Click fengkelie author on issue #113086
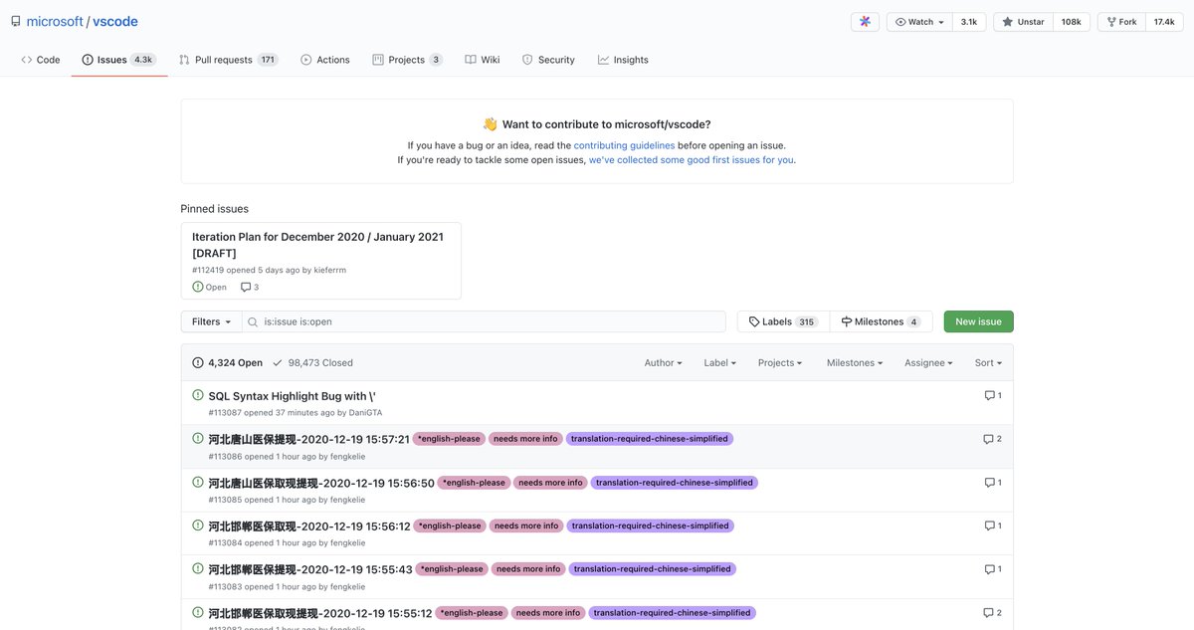 pos(347,457)
